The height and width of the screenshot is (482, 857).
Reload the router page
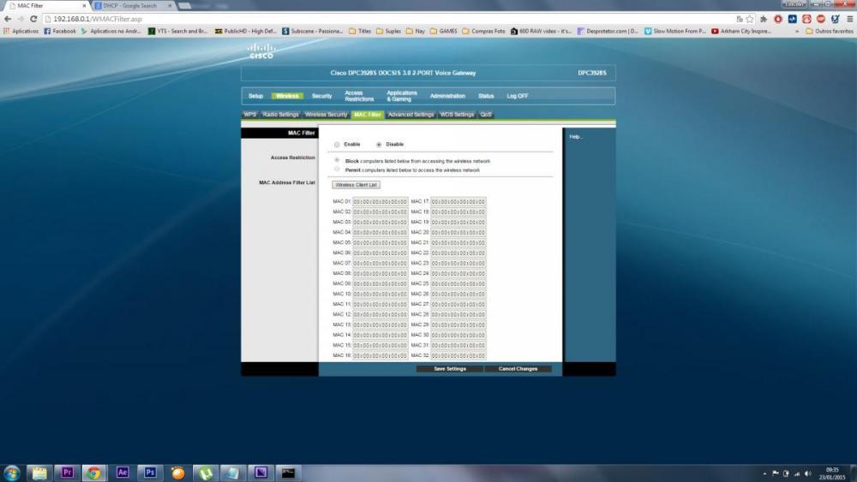point(33,18)
